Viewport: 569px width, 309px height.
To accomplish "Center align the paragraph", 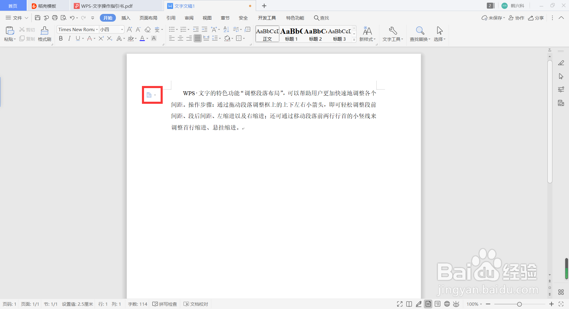I will pos(180,38).
